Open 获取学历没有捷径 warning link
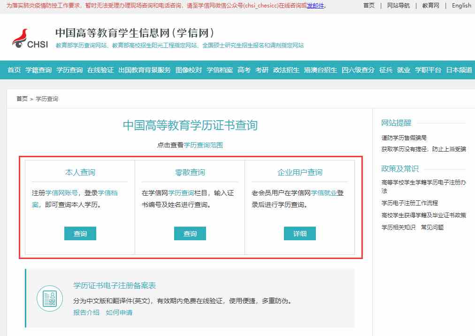475x336 pixels. click(423, 149)
